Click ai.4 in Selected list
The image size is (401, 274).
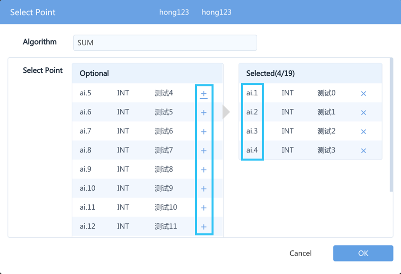click(x=252, y=150)
